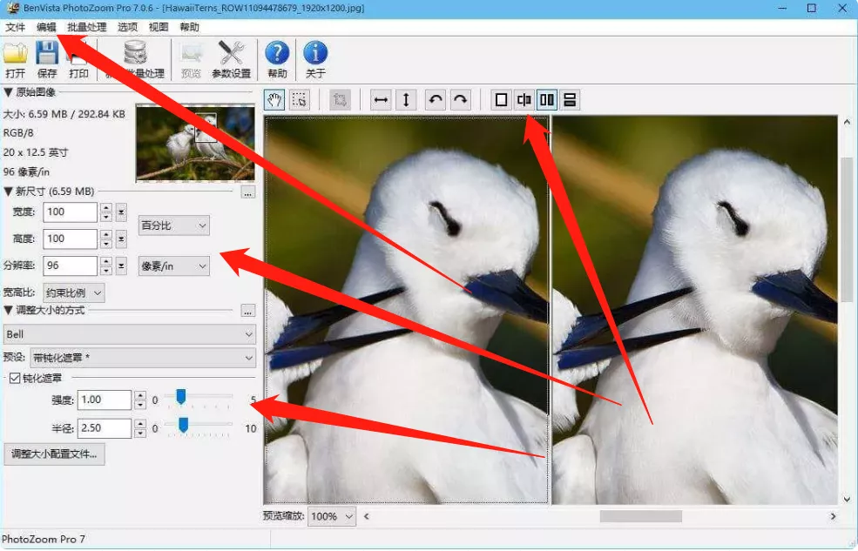Click the blue 帮助 help icon
The image size is (858, 551).
pyautogui.click(x=277, y=54)
